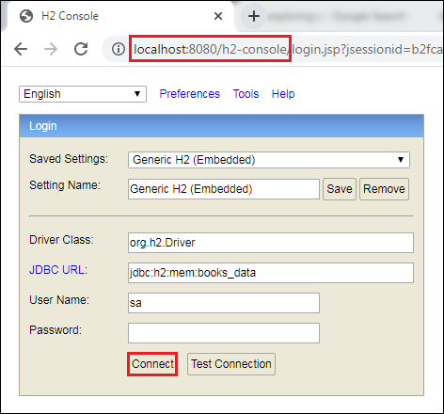Screen dimensions: 444x414
Task: Open the Tools link
Action: (246, 94)
